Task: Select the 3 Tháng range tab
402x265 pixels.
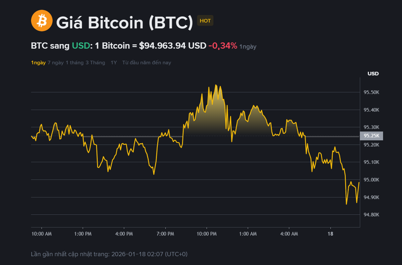Action: (95, 63)
